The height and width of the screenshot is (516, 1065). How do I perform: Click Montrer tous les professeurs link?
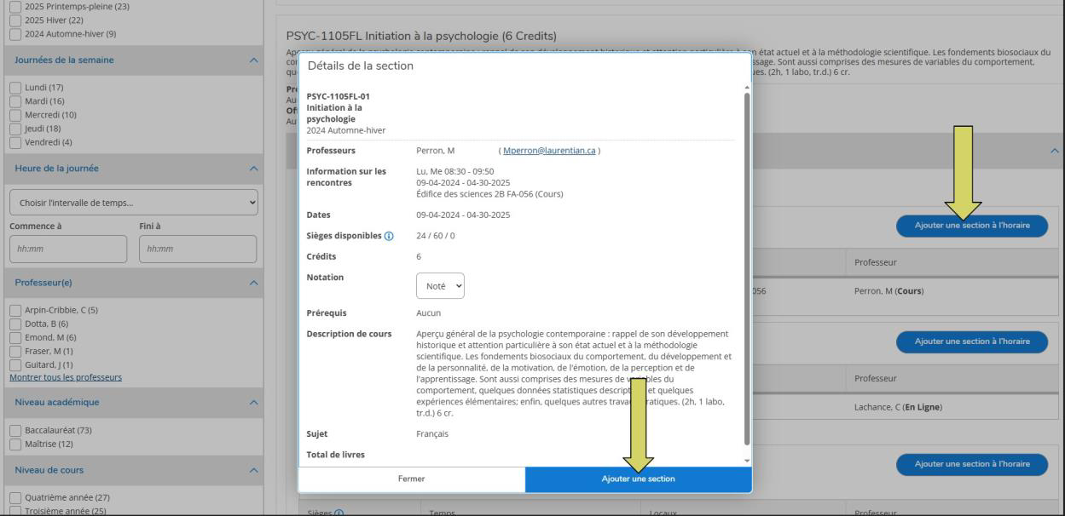click(x=65, y=377)
